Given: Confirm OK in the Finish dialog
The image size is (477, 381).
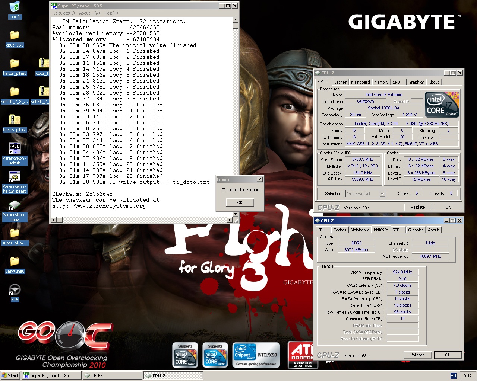Looking at the screenshot, I should coord(240,202).
